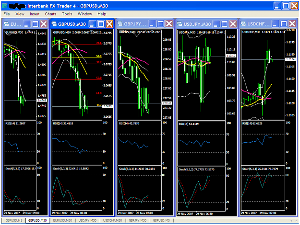Click the Stoch(5,3,3) 34.2037 30.7454 label
Screen dimensions: 300x225
pyautogui.click(x=137, y=169)
